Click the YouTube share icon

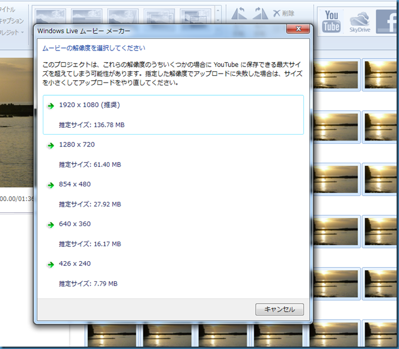pyautogui.click(x=331, y=21)
